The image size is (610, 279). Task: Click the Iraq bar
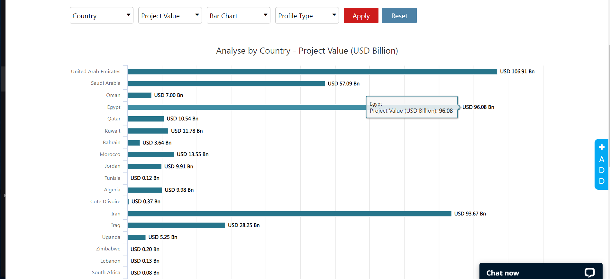pos(176,225)
